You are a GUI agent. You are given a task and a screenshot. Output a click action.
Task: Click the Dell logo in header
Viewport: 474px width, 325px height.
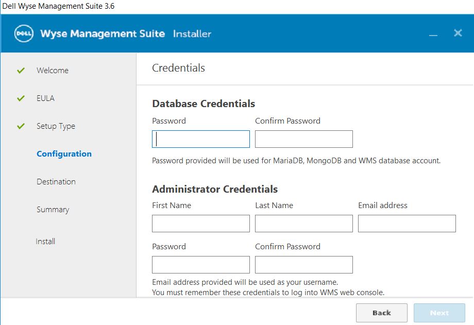[x=24, y=34]
